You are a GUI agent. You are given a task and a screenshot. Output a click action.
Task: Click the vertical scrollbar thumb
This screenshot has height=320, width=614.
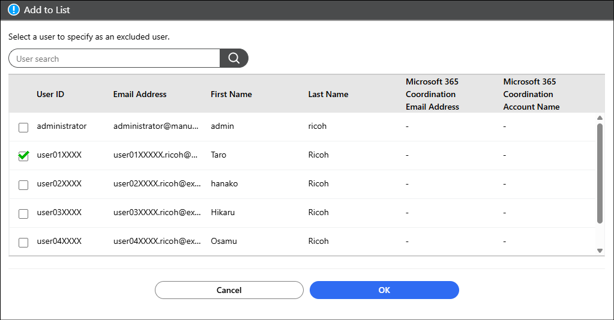(599, 174)
